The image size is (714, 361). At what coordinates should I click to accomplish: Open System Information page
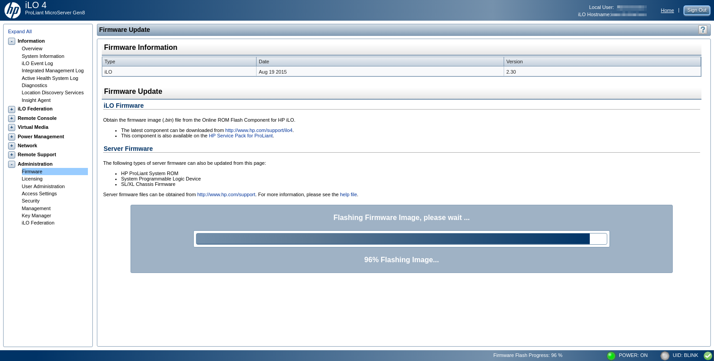(43, 56)
